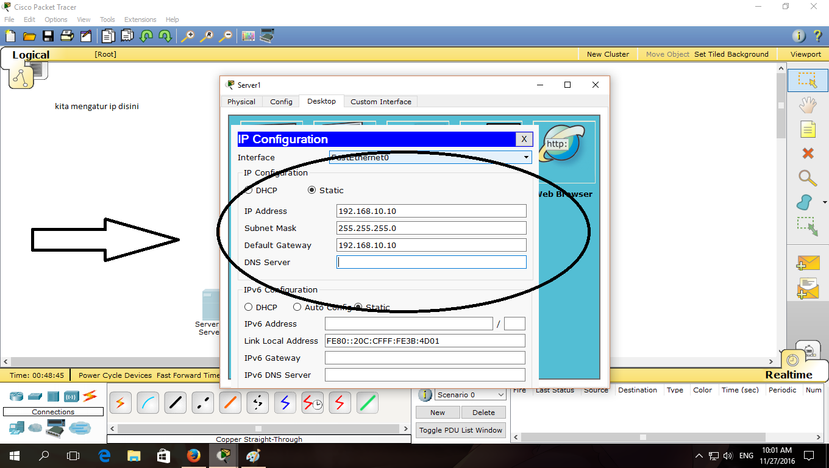Switch to the Physical tab

241,102
